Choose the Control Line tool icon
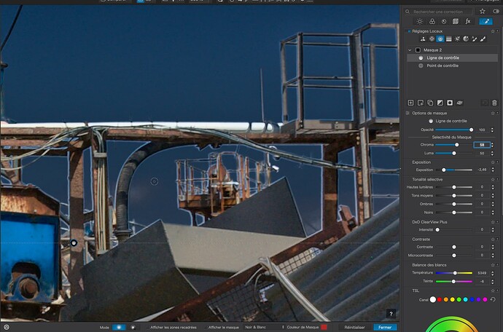This screenshot has width=503, height=332. click(x=440, y=39)
